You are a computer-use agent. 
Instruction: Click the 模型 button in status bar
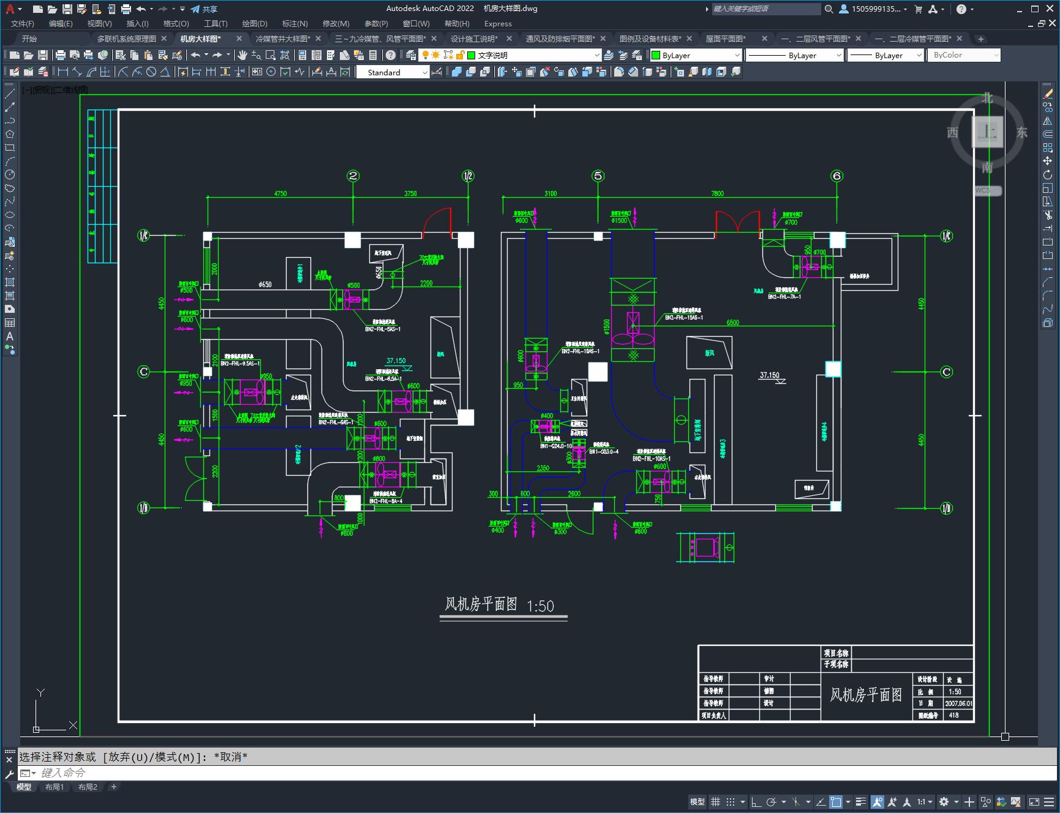[697, 801]
